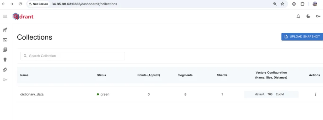Image resolution: width=323 pixels, height=120 pixels.
Task: Click the Points (Approx) column header
Action: coord(149,75)
